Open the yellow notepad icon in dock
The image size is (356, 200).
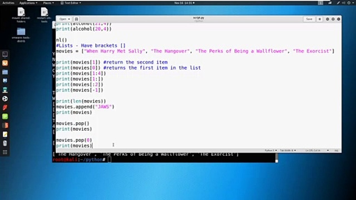point(5,134)
